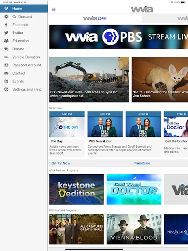Open Call the Doctor 7:00 PM thumbnail
Viewport: 188px width, 251px height.
tap(176, 127)
